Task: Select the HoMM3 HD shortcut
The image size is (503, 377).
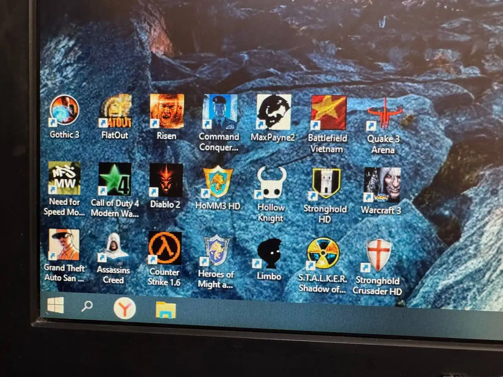Action: 218,181
